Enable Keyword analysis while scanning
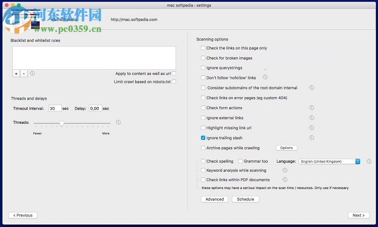This screenshot has width=378, height=227. 203,170
